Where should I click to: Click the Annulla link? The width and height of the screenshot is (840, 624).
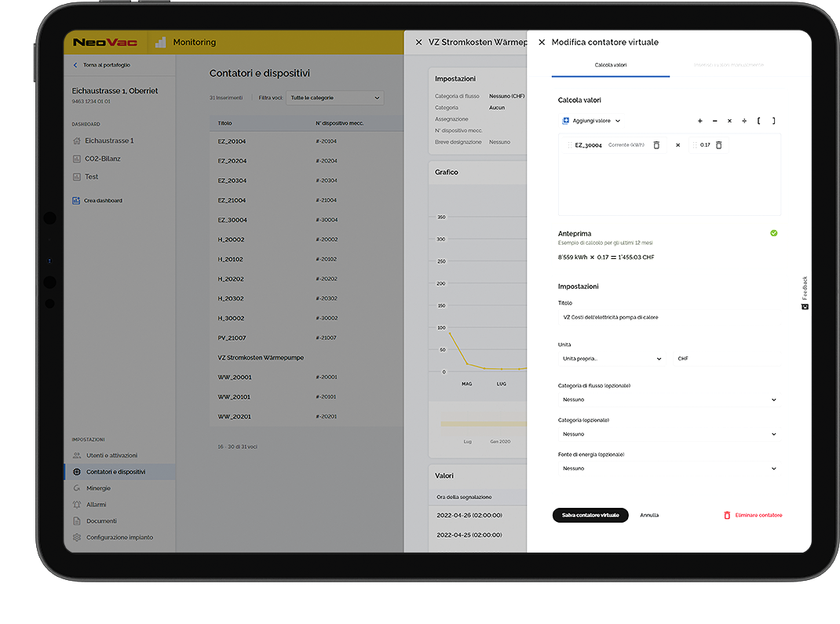(649, 516)
